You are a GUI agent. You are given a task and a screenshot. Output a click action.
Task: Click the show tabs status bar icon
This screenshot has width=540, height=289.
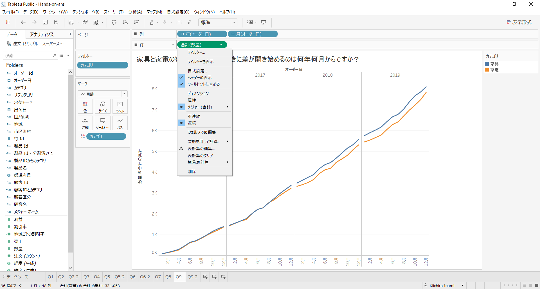point(537,285)
